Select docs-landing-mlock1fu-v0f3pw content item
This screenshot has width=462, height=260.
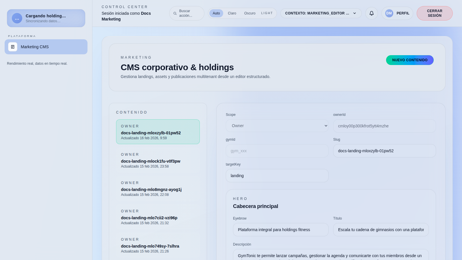tap(158, 160)
